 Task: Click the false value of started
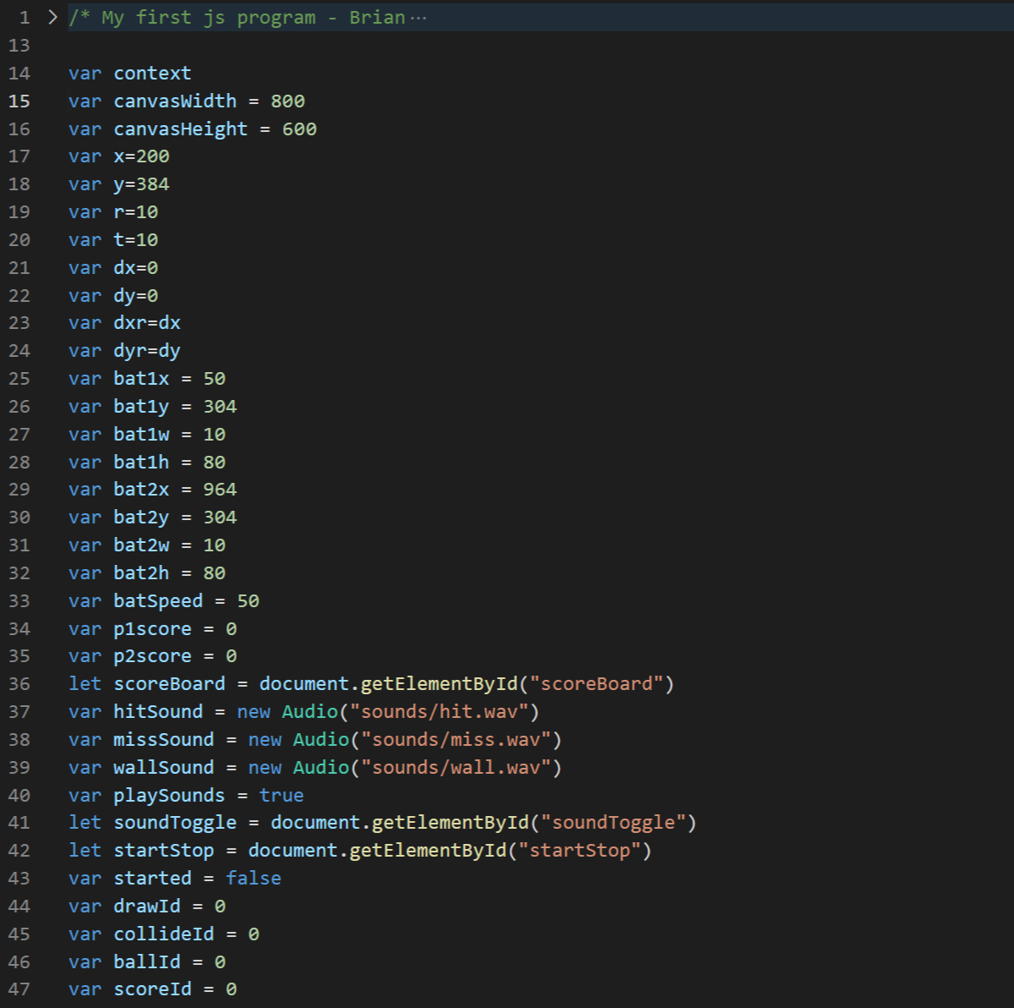pos(253,879)
